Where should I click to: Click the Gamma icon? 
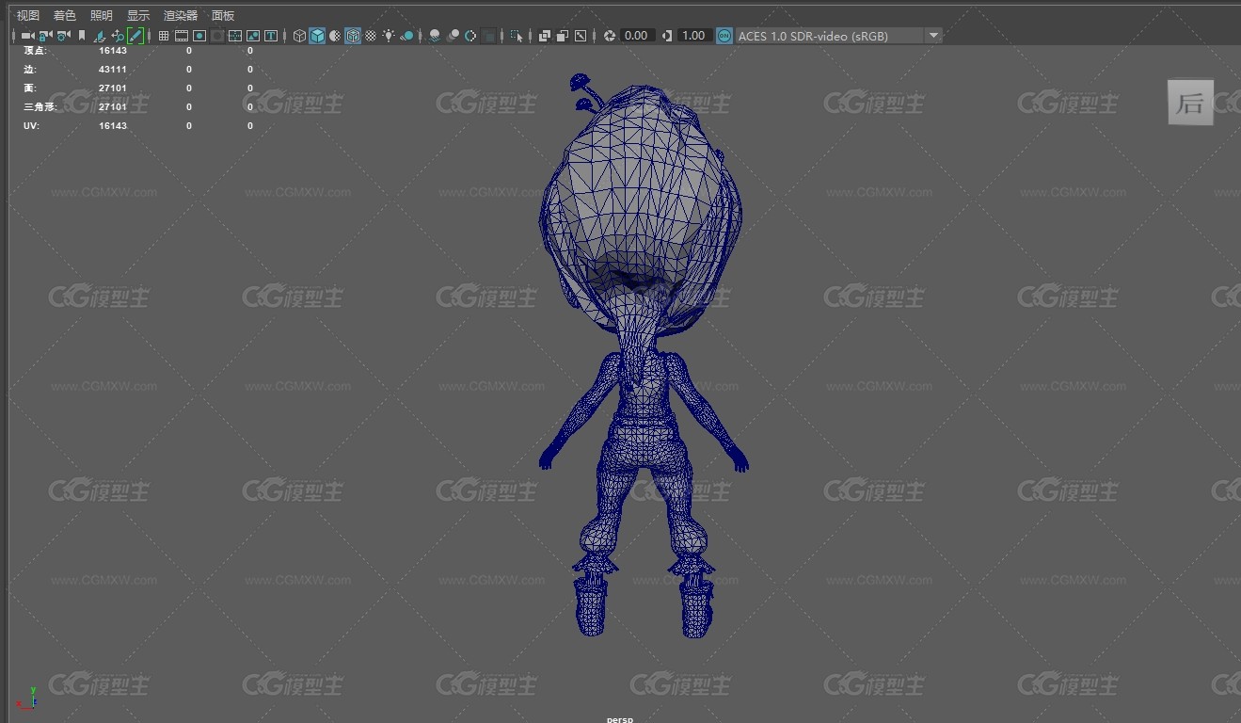pyautogui.click(x=667, y=36)
